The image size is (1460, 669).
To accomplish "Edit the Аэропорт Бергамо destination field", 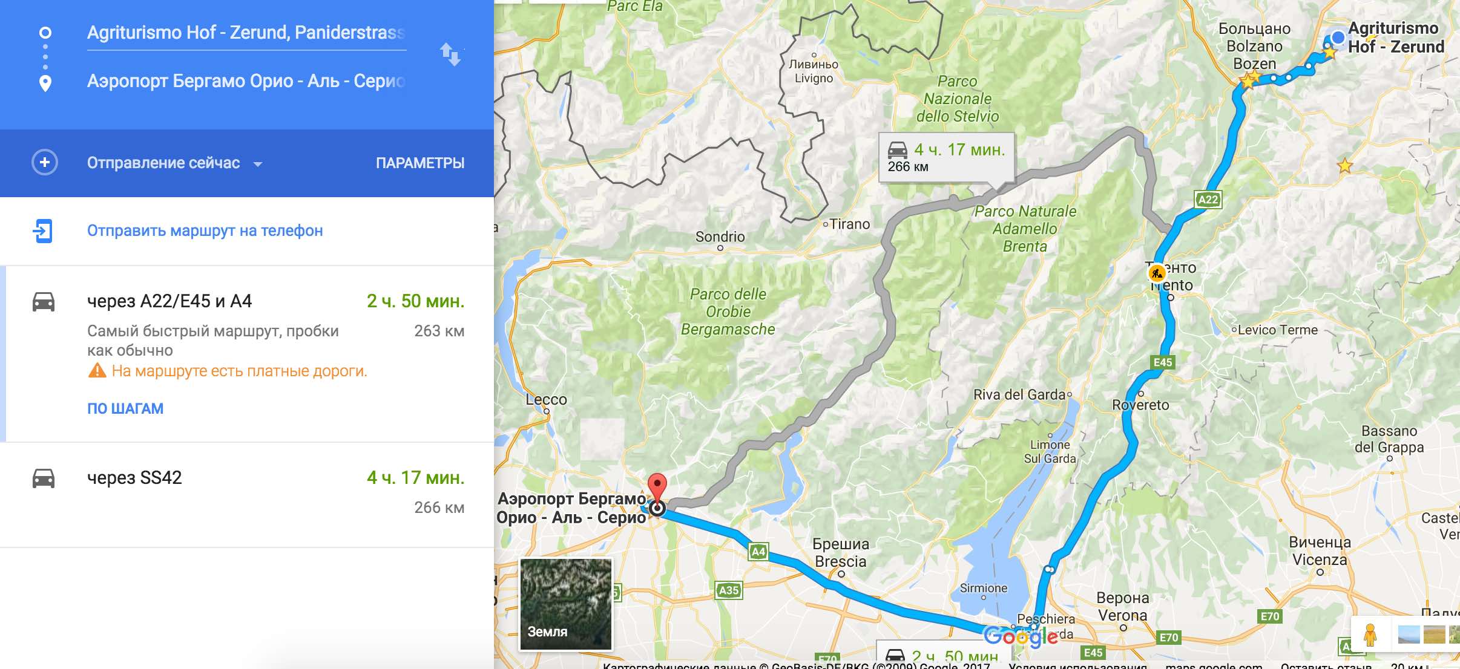I will [x=246, y=81].
